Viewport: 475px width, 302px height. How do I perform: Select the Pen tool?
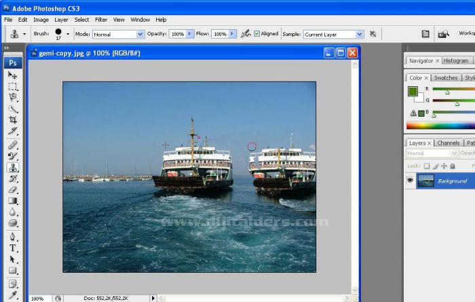pyautogui.click(x=13, y=237)
